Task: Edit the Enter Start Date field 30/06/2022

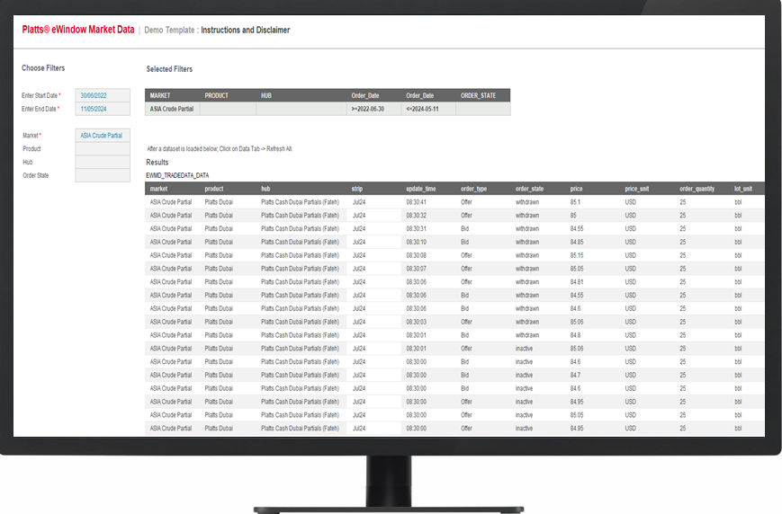Action: point(103,95)
